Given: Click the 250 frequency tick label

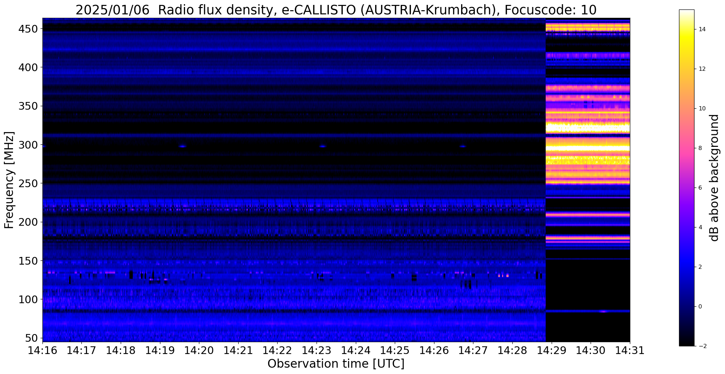Looking at the screenshot, I should point(28,183).
